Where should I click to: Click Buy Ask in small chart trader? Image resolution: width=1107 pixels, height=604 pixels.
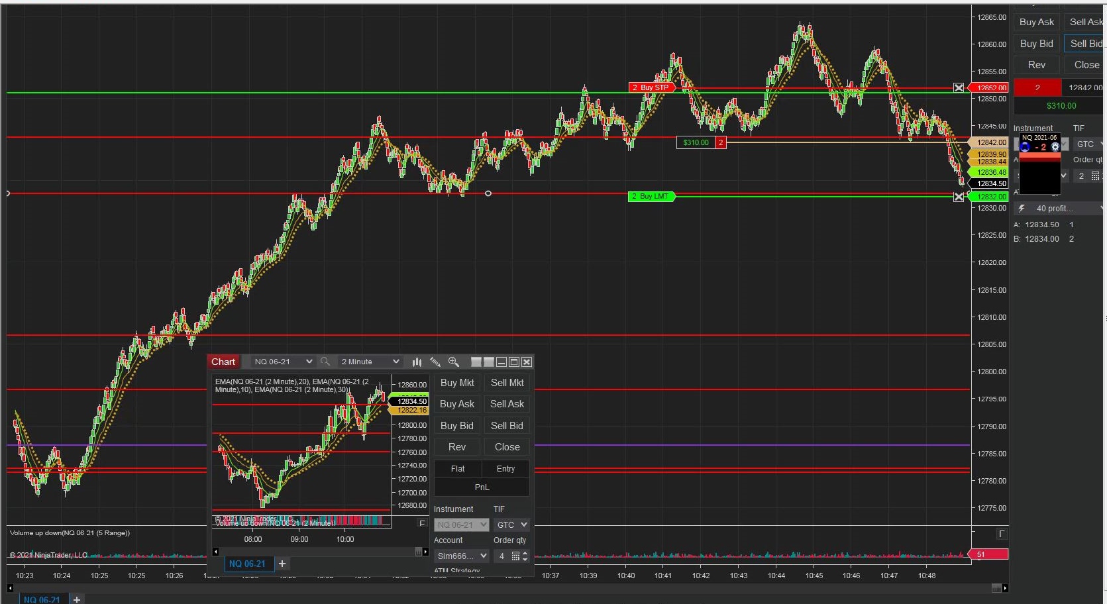(x=457, y=404)
